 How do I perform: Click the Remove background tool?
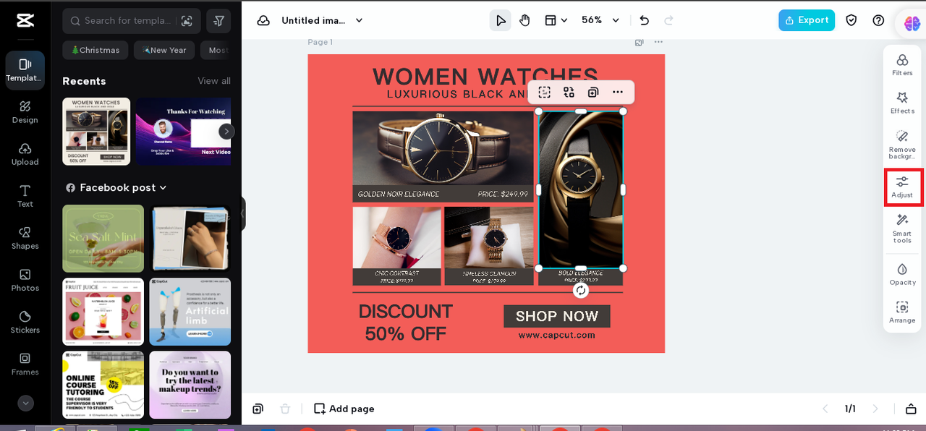pos(902,145)
